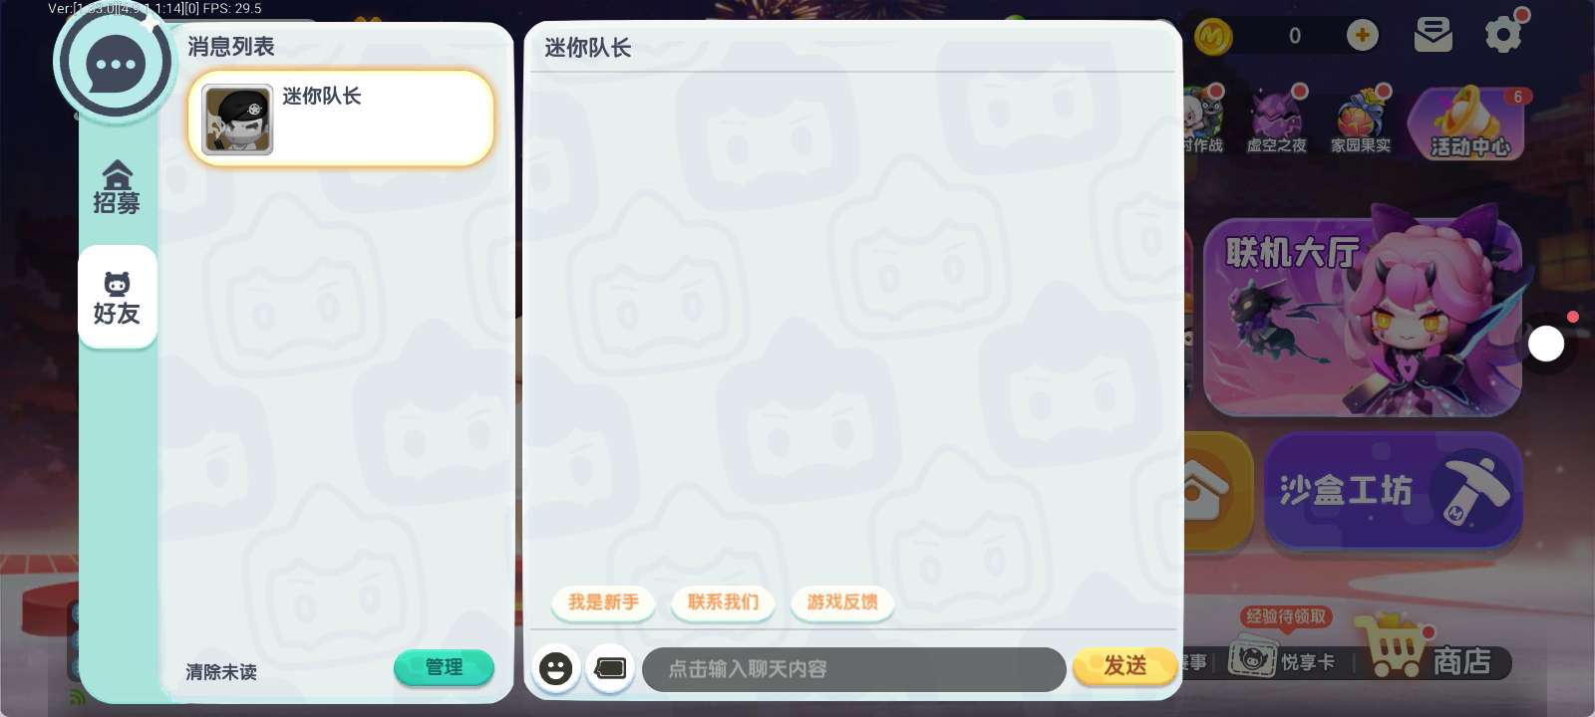Click the card icon beside the emoji button
1595x717 pixels.
click(610, 668)
